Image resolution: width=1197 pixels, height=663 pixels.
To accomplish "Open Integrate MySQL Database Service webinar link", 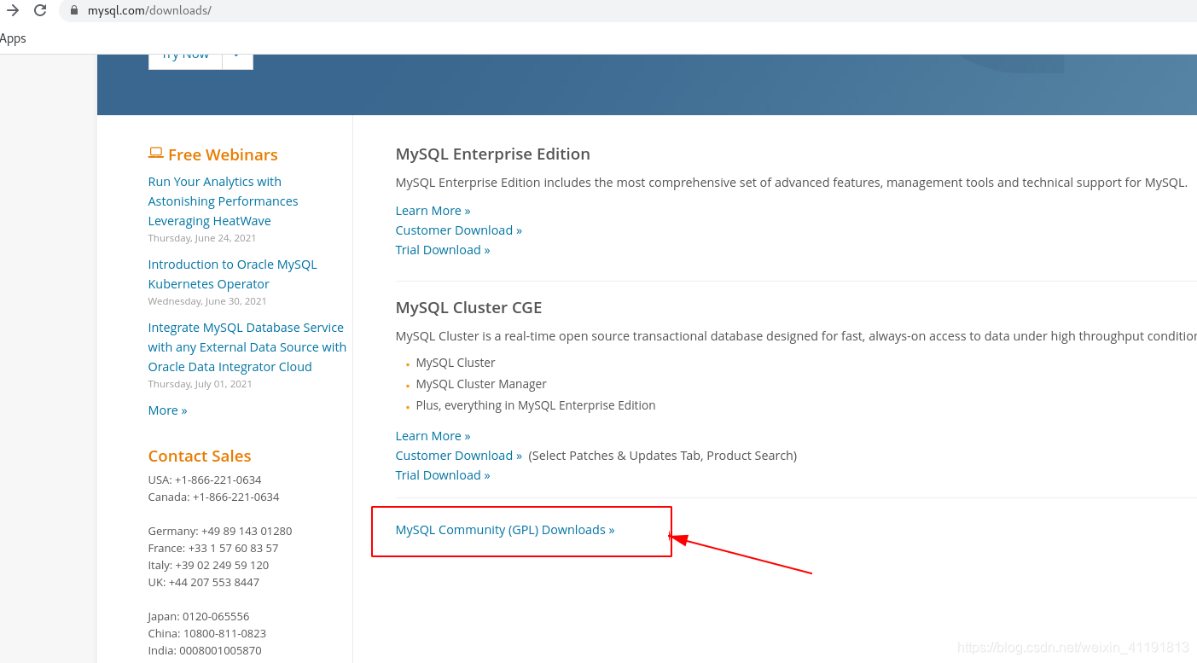I will pos(247,347).
